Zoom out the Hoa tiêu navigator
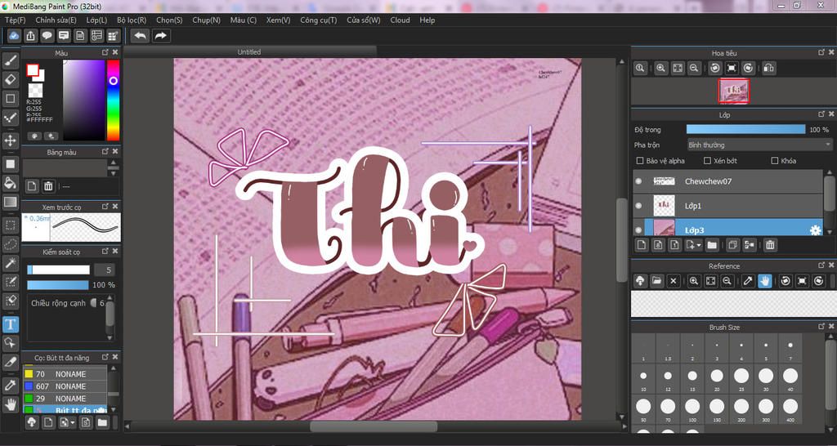Viewport: 837px width, 446px height. [x=694, y=68]
